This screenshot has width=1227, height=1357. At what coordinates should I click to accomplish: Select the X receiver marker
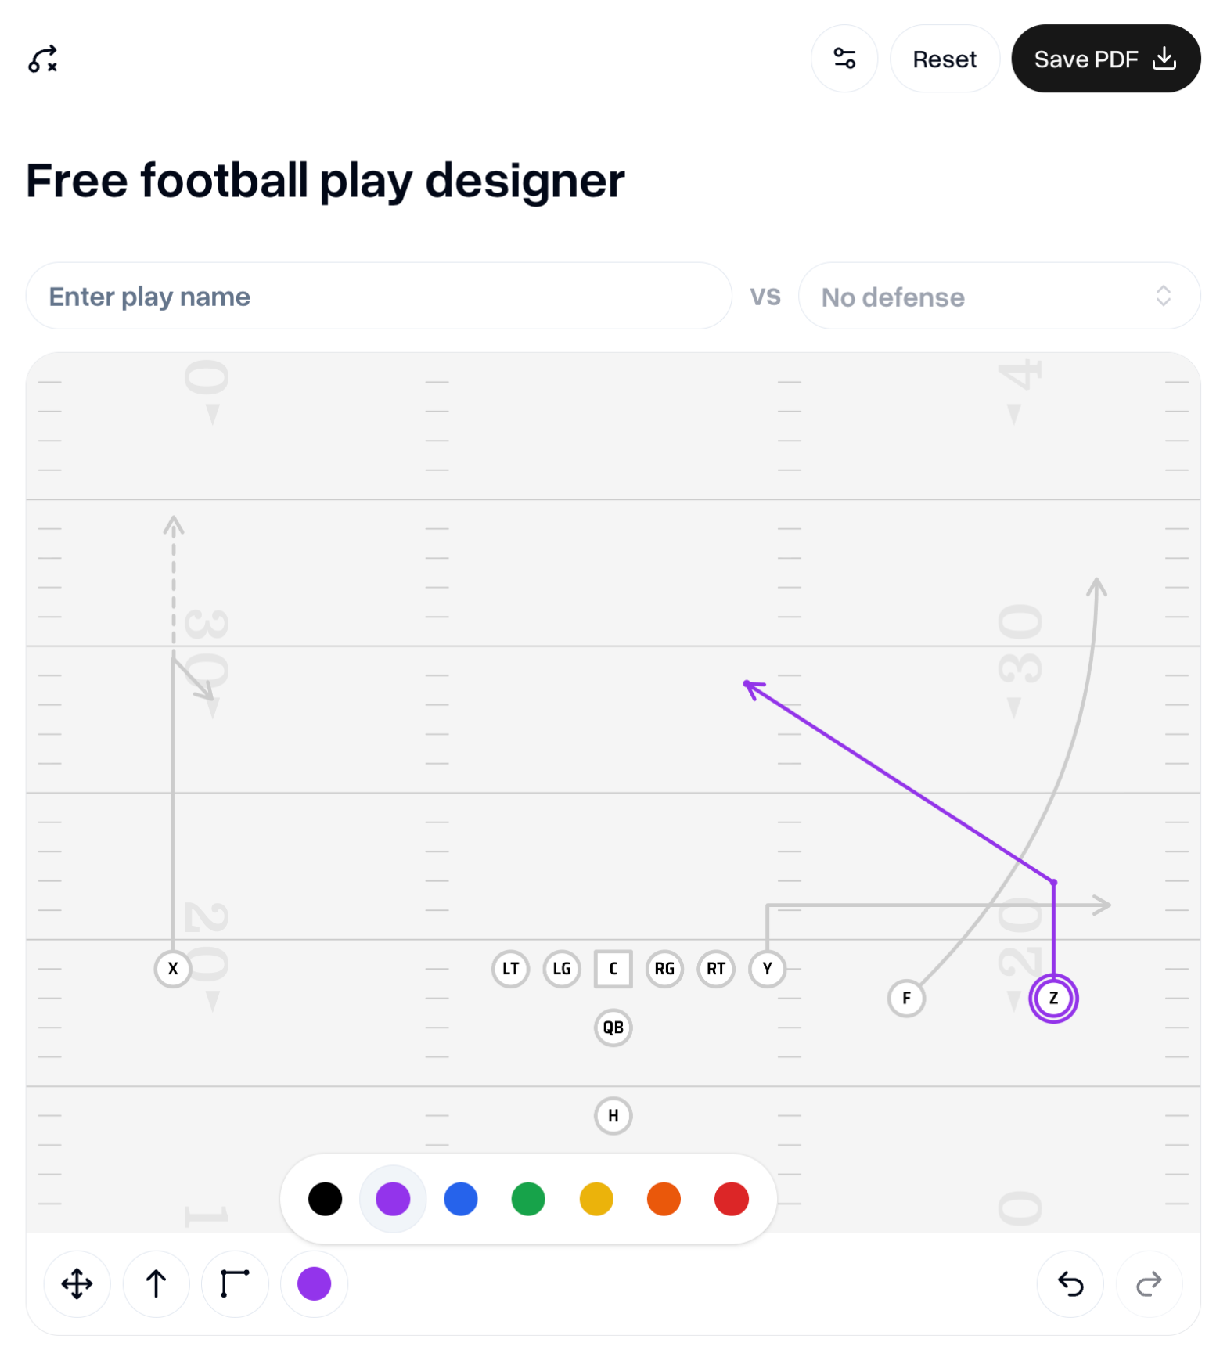pos(173,969)
